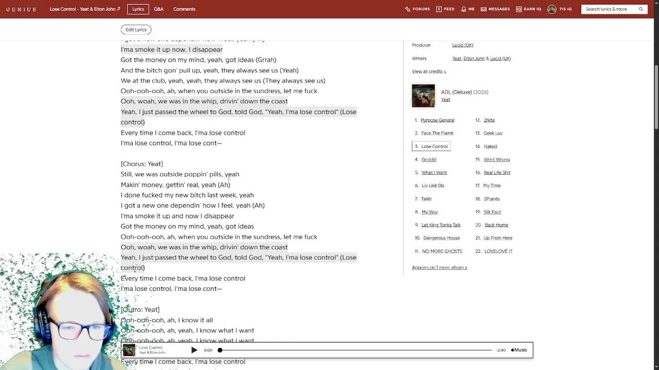Open track 19 Silk Facë
659x370 pixels.
[492, 212]
